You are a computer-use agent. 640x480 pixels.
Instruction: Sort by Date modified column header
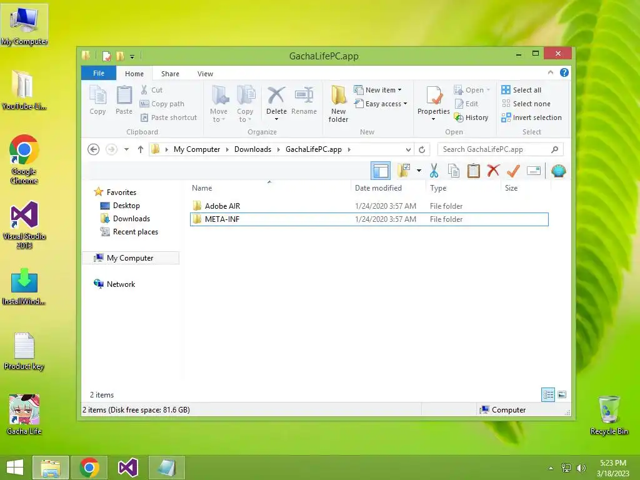(x=378, y=188)
